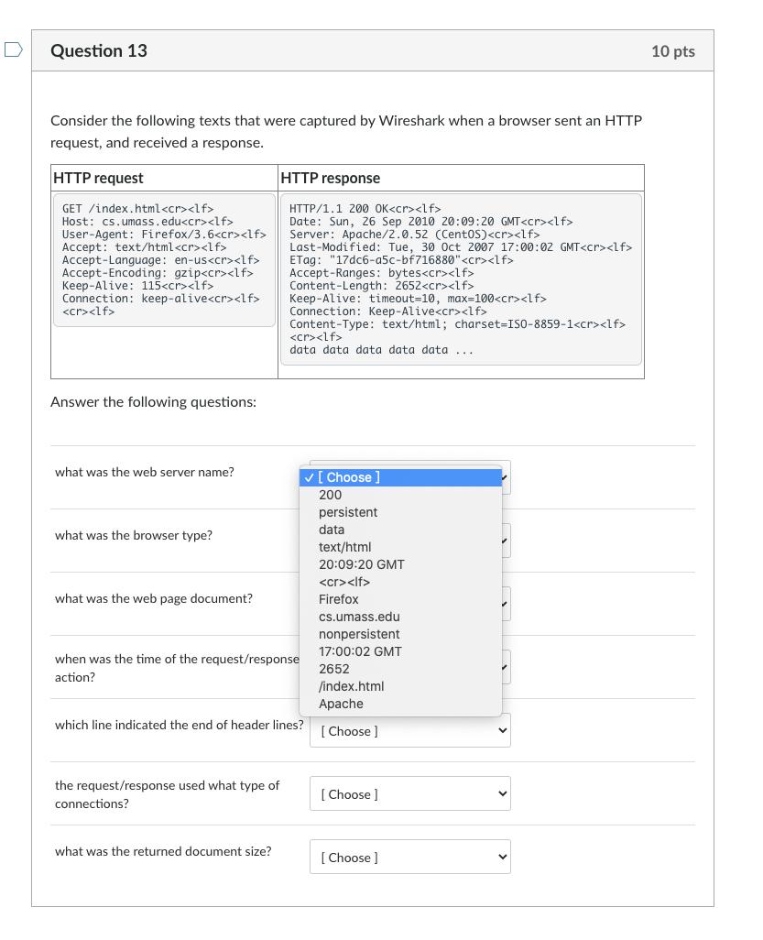Choose 'Apache' from the dropdown list

click(x=400, y=704)
